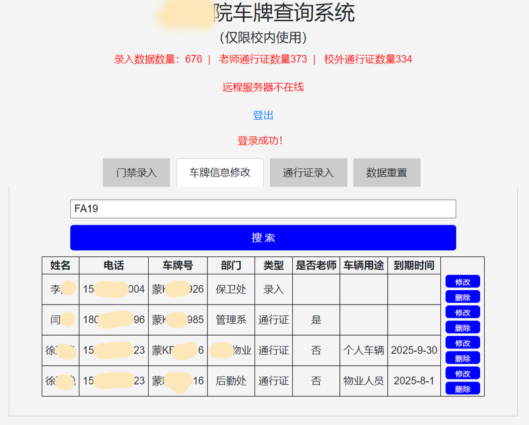Click 修改 for the 管理系 row
This screenshot has width=529, height=425.
(462, 313)
